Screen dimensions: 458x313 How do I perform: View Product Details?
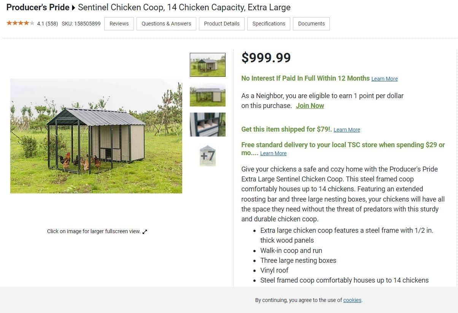coord(221,24)
